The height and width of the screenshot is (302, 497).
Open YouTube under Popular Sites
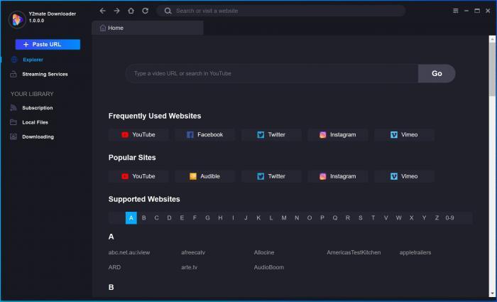click(x=138, y=176)
